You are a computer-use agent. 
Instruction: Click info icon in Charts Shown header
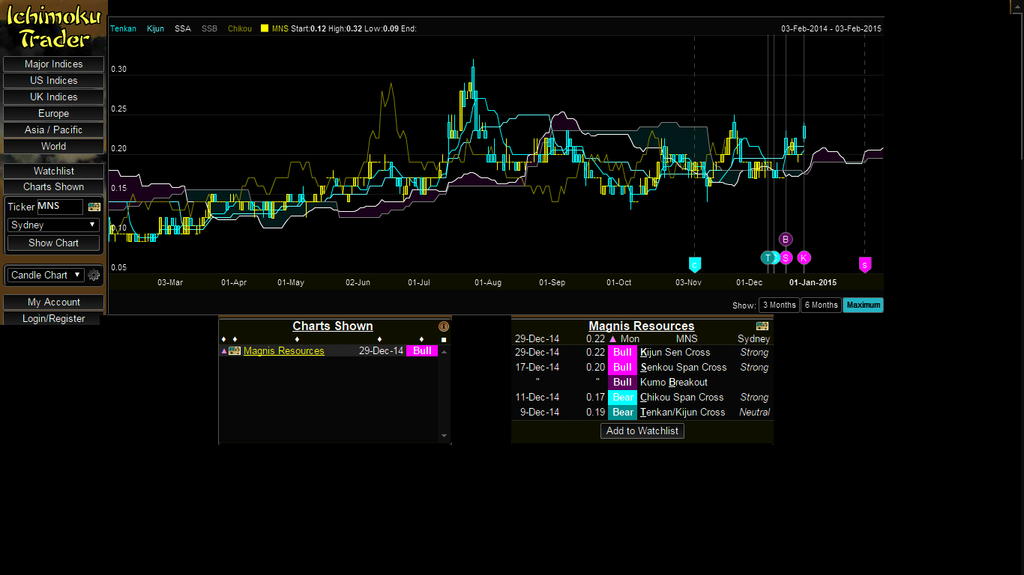click(x=443, y=326)
